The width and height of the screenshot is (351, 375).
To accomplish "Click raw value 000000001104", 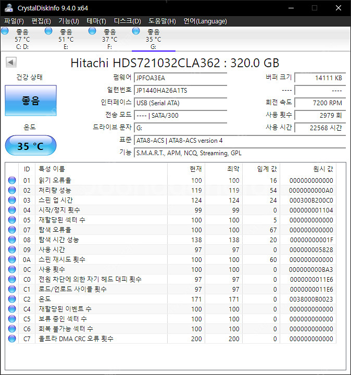I will 311,210.
